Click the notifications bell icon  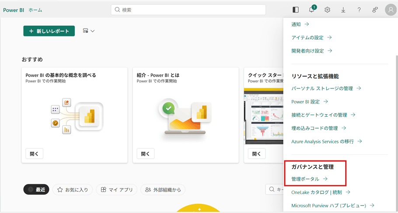312,10
